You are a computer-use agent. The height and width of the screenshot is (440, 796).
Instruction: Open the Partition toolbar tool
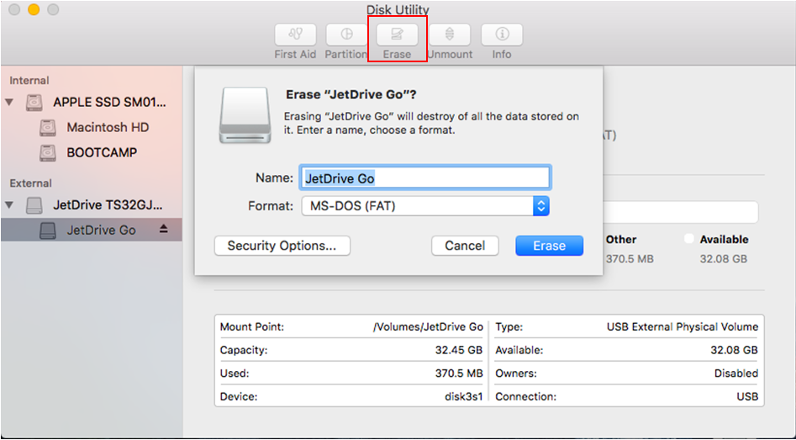point(347,34)
